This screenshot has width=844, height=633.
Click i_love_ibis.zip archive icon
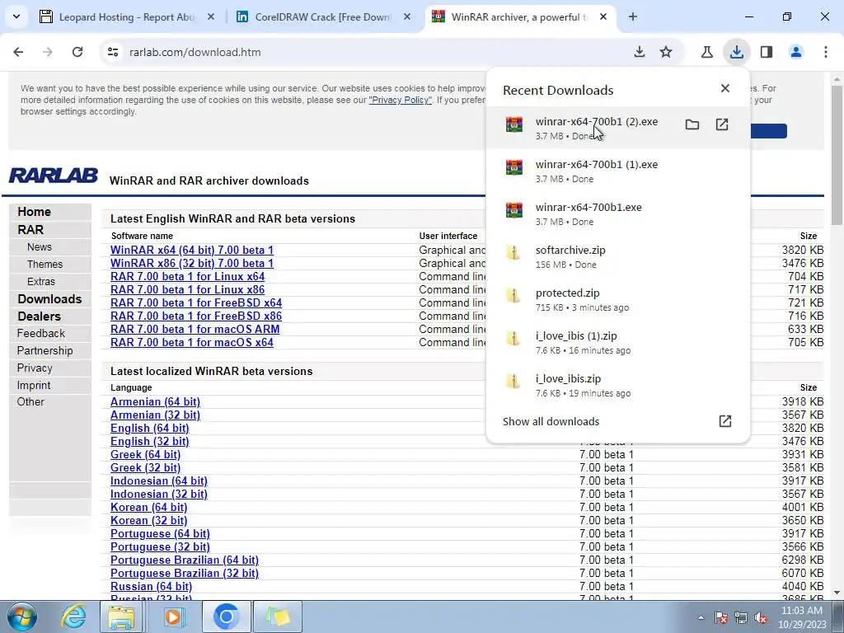(514, 381)
